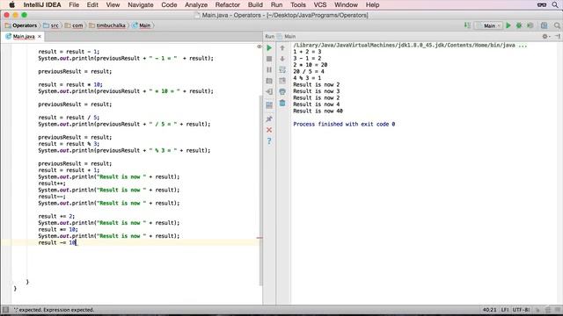Viewport: 563px width, 316px height.
Task: Hide the Run tool window
Action: click(558, 36)
